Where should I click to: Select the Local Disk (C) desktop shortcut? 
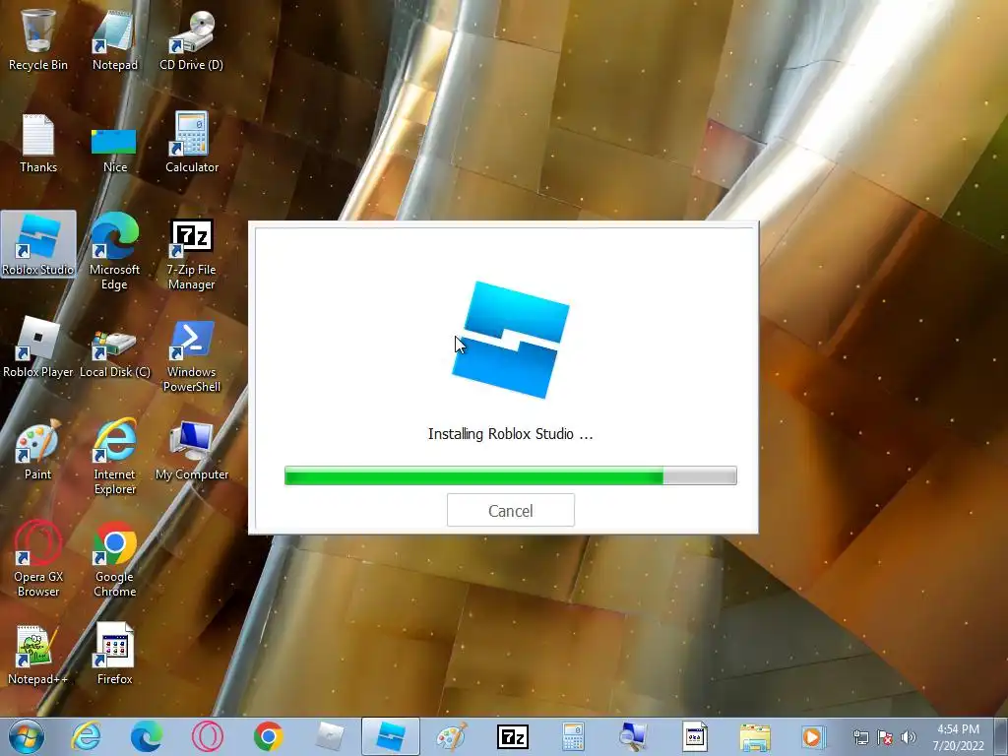pos(114,353)
